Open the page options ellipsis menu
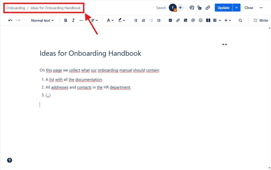The image size is (271, 170). pos(261,7)
